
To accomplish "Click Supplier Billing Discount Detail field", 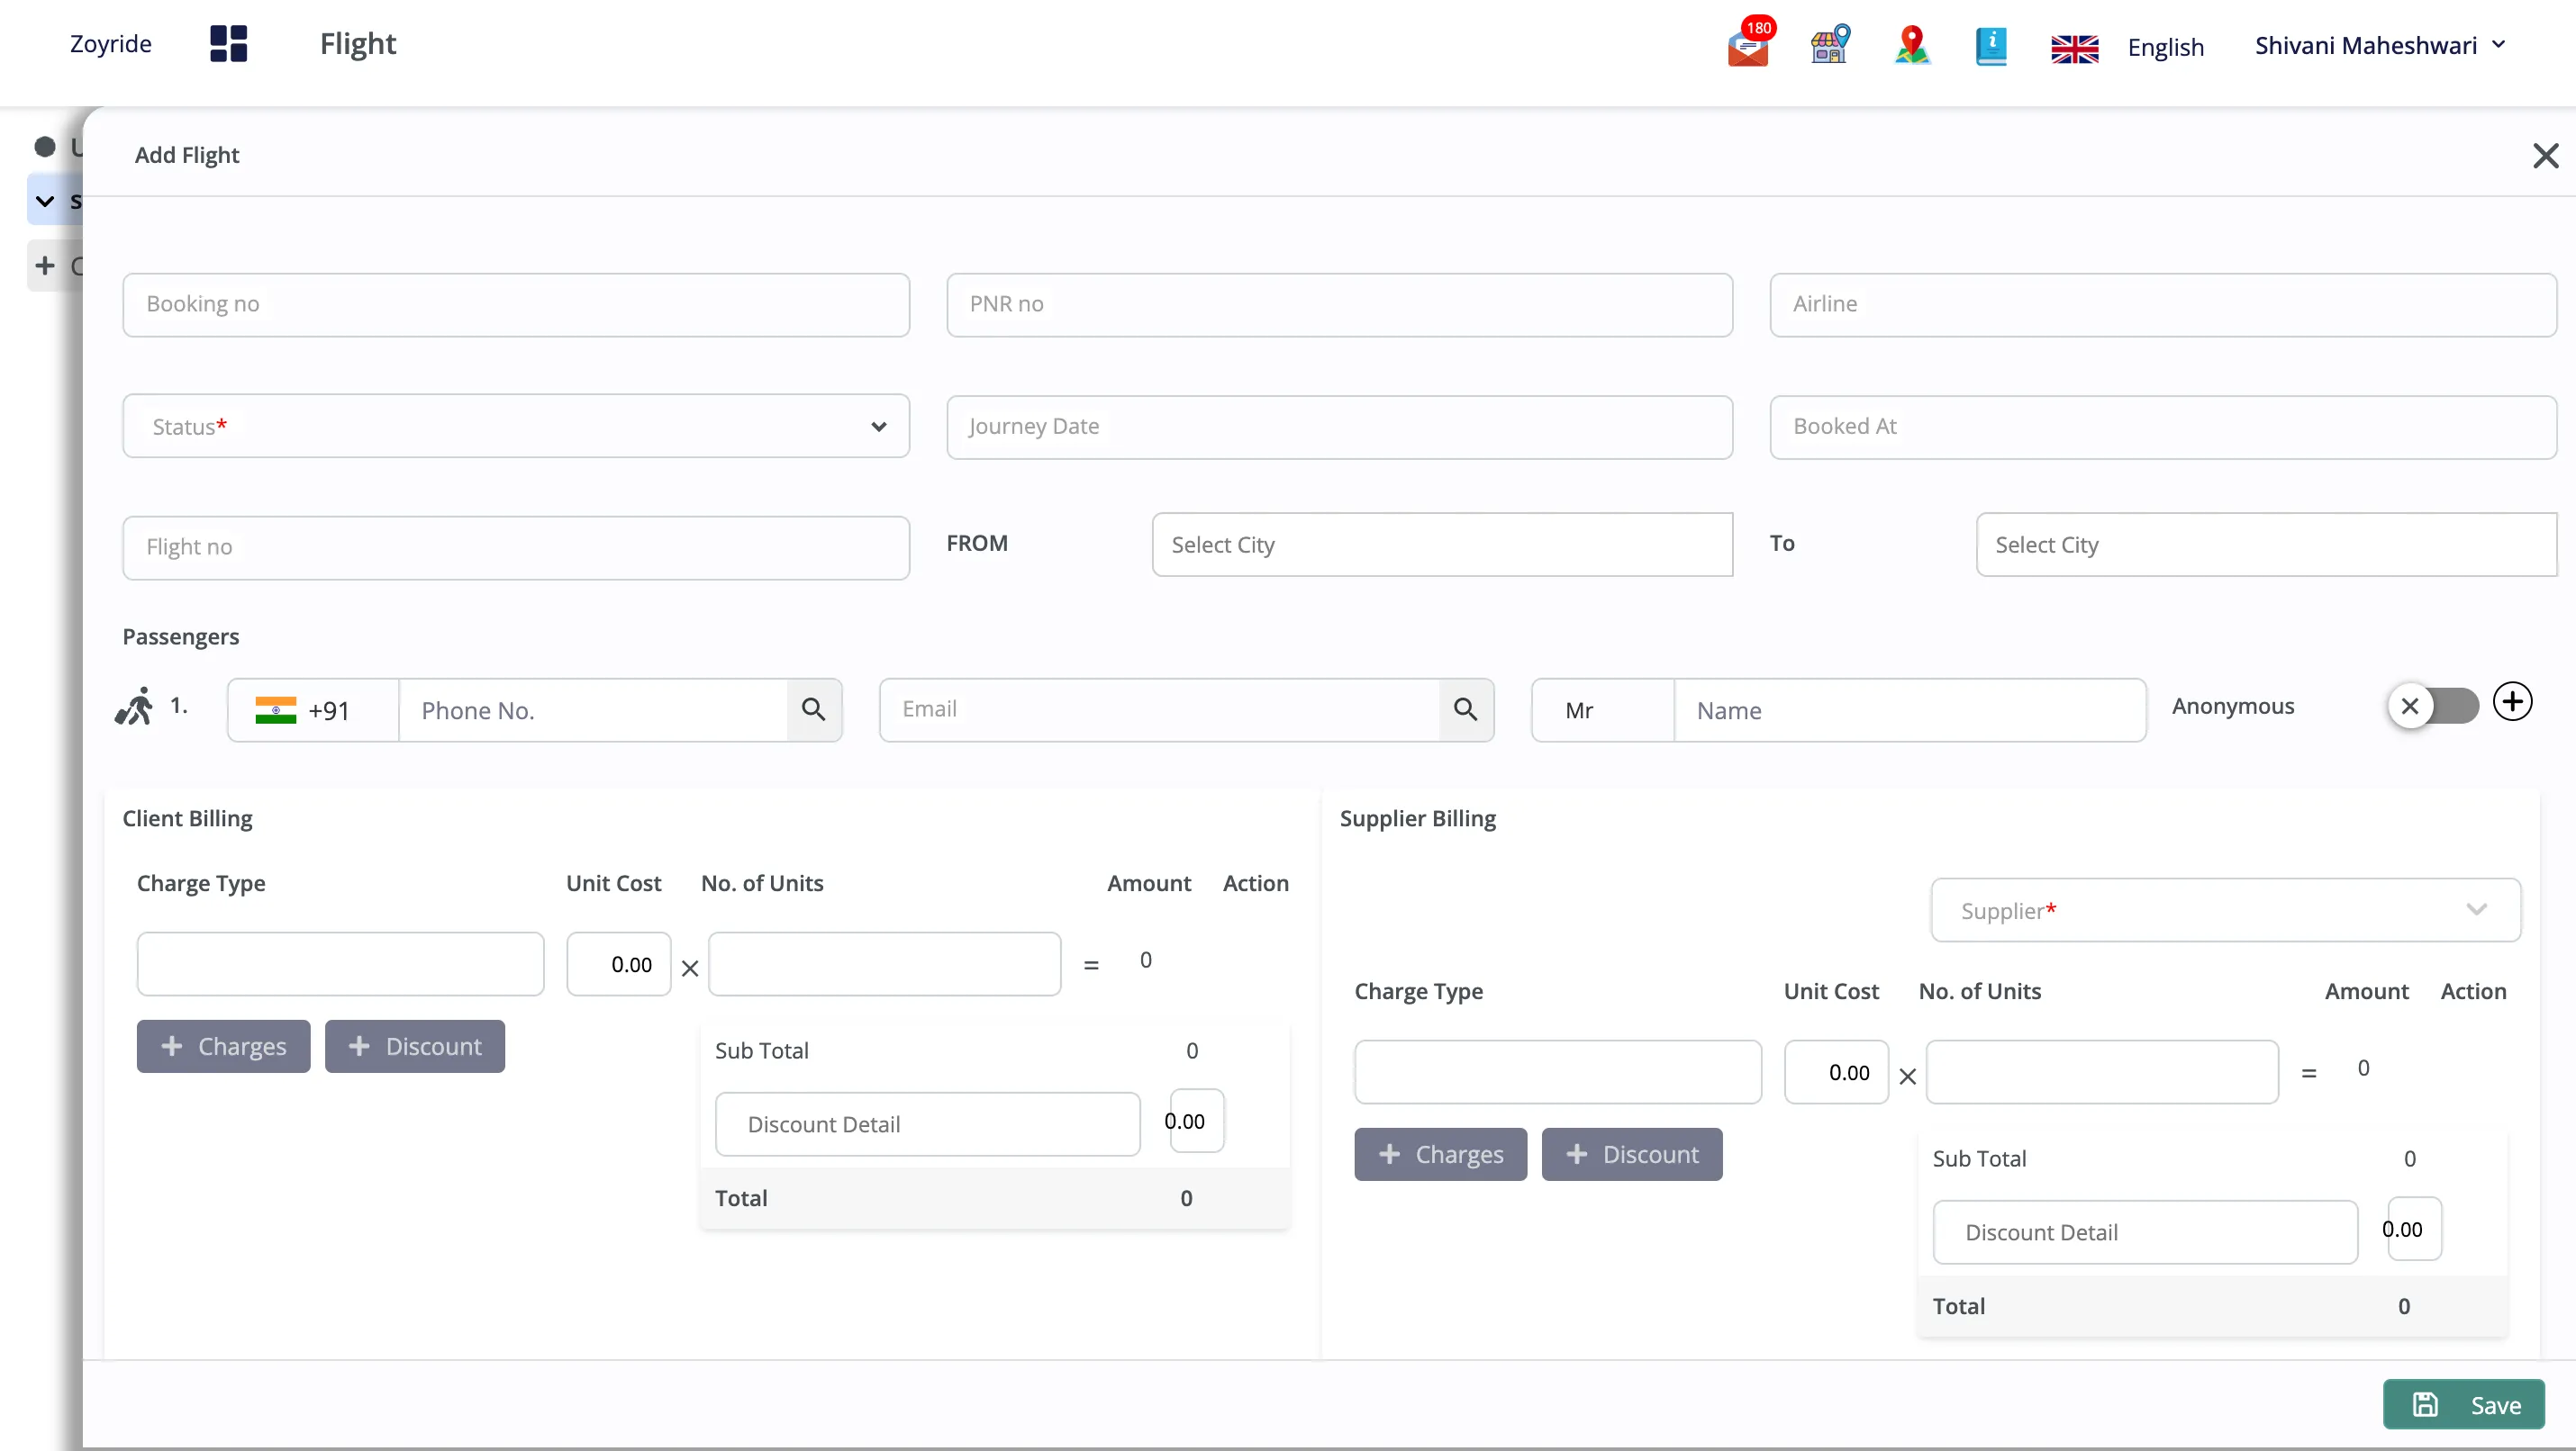I will pyautogui.click(x=2145, y=1232).
